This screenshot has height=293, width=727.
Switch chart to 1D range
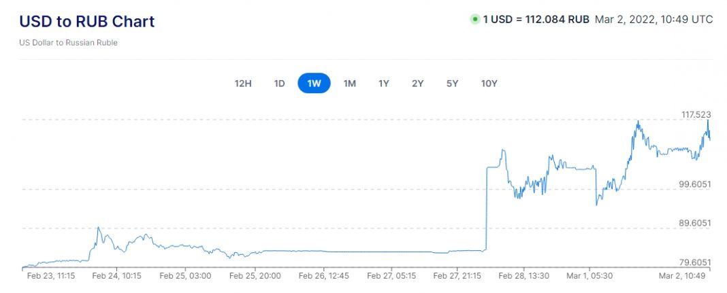coord(279,84)
